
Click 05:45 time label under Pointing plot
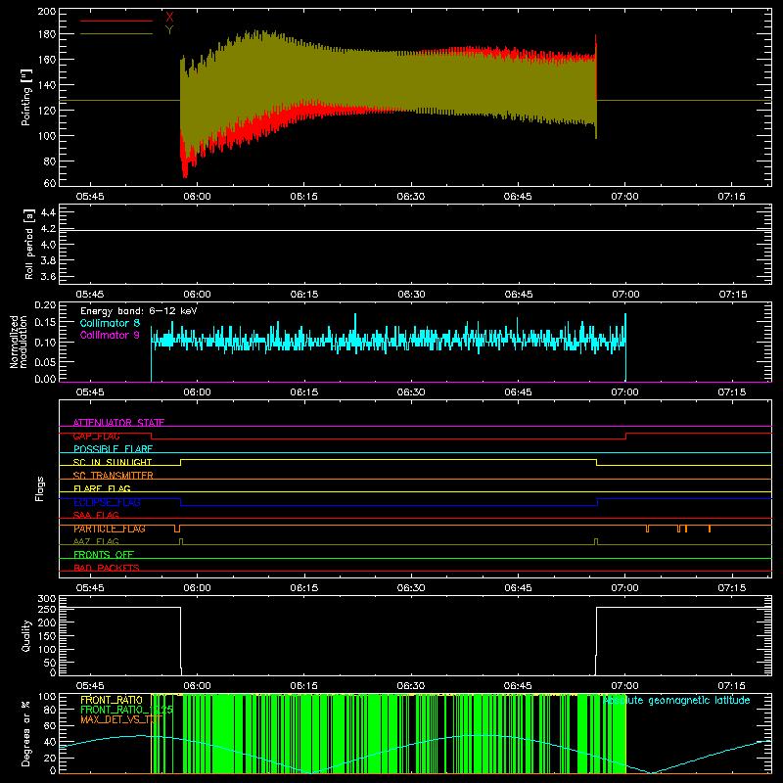coord(90,197)
